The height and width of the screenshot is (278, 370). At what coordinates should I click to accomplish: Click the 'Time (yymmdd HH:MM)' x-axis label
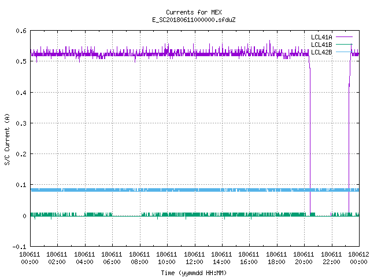point(194,273)
